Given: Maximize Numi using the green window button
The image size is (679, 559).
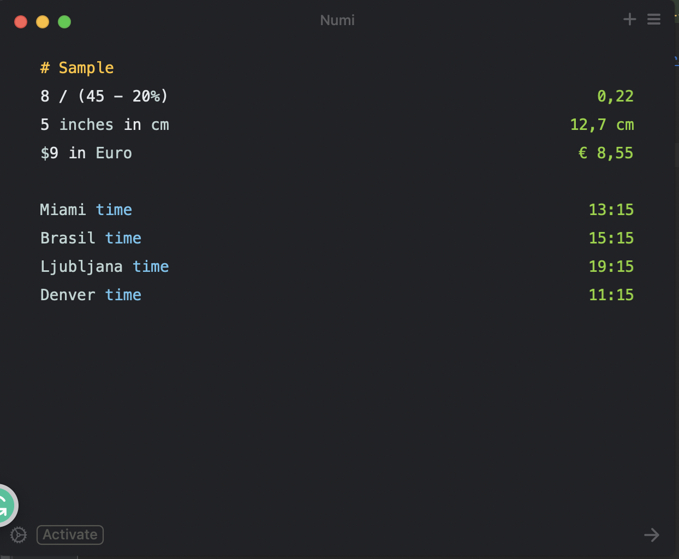Looking at the screenshot, I should (64, 22).
